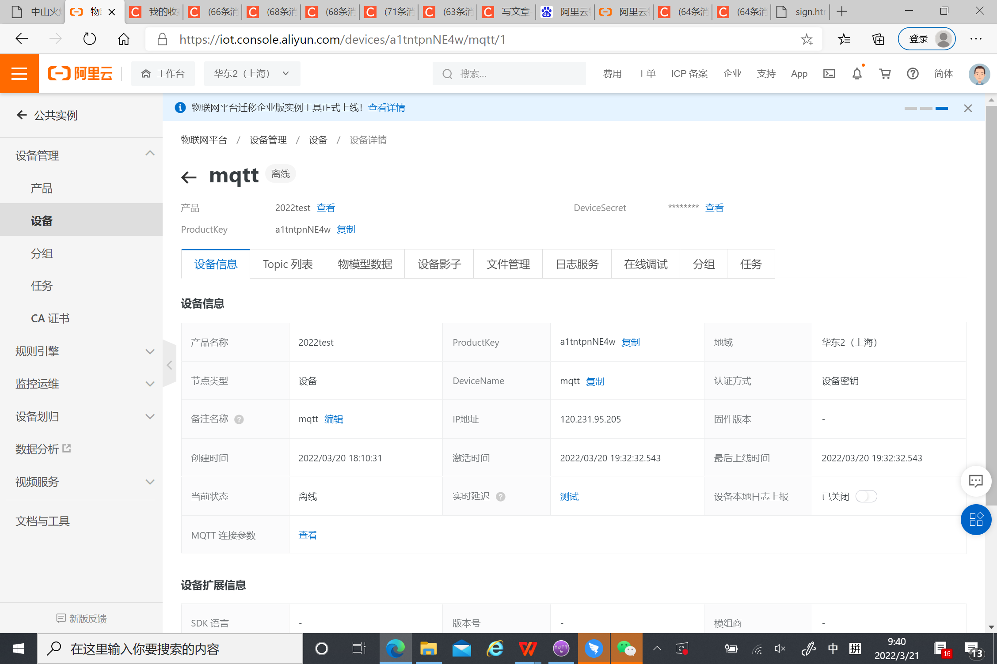The image size is (997, 664).
Task: Expand the 规则引擎 sidebar section
Action: pyautogui.click(x=150, y=352)
